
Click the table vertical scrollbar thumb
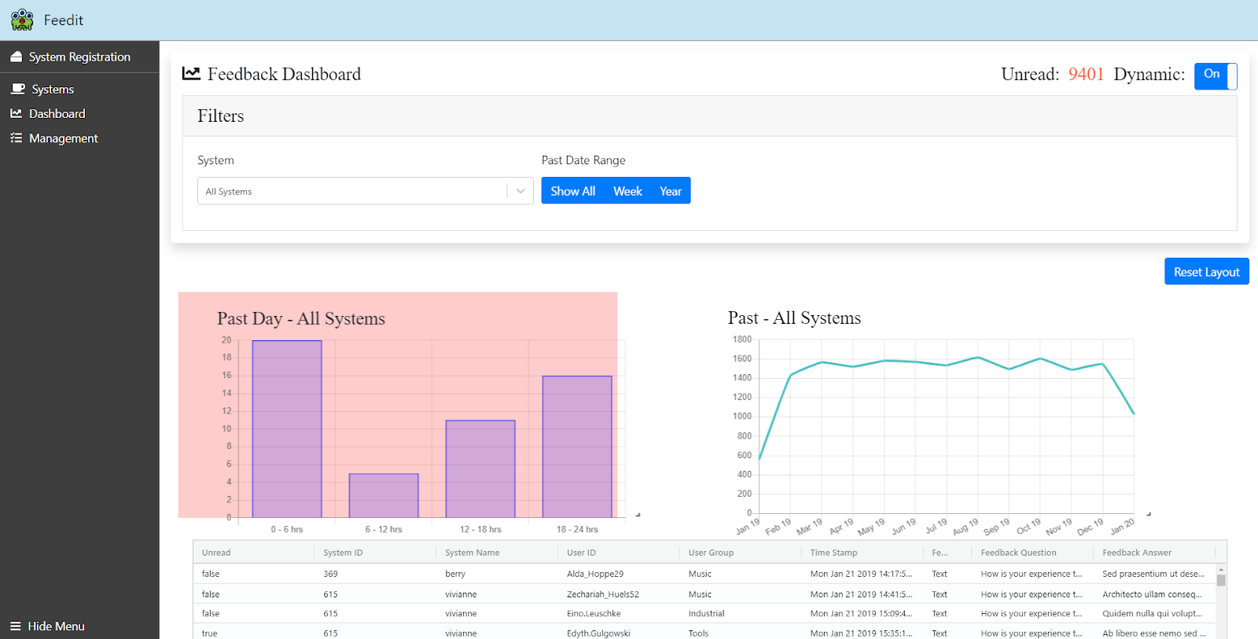1221,580
